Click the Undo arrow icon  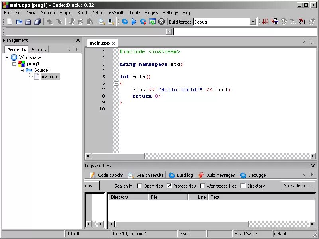[50, 22]
